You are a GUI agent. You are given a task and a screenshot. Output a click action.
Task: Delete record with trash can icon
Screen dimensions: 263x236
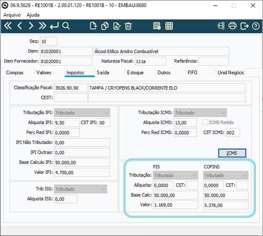click(128, 26)
